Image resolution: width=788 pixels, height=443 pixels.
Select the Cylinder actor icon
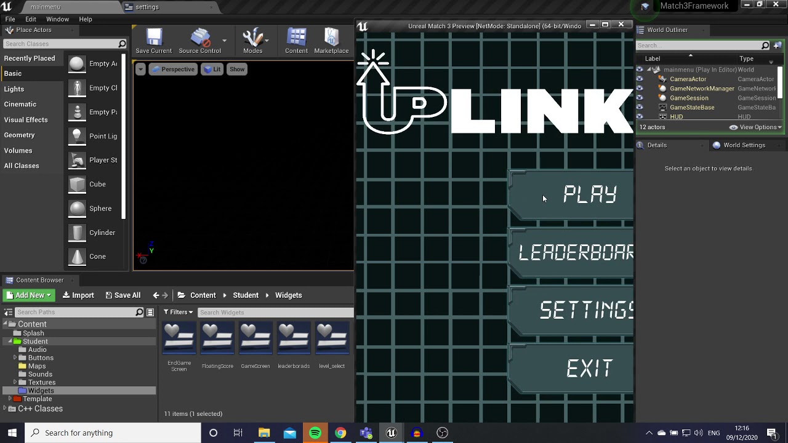[77, 233]
